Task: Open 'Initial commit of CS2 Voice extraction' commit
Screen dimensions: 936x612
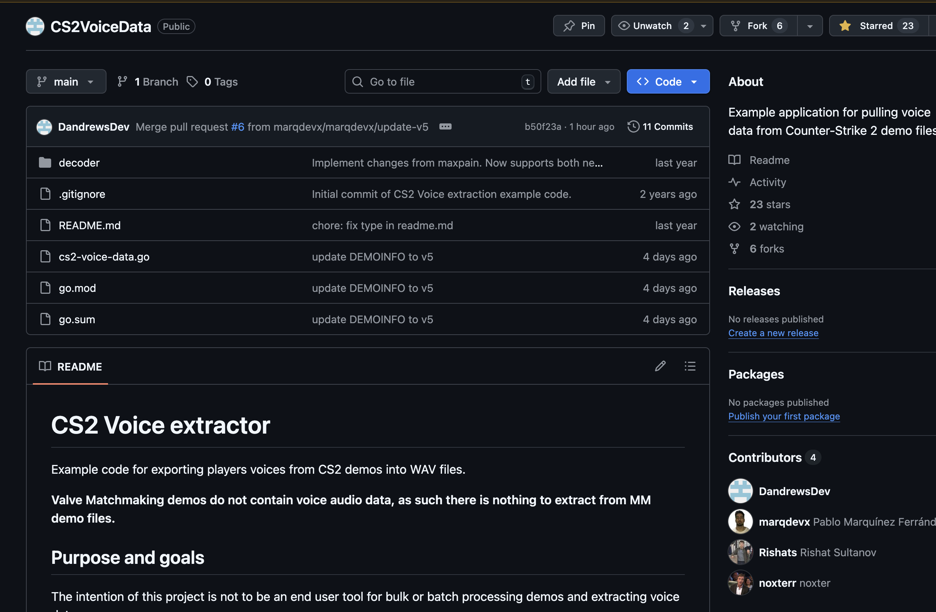Action: pos(442,194)
